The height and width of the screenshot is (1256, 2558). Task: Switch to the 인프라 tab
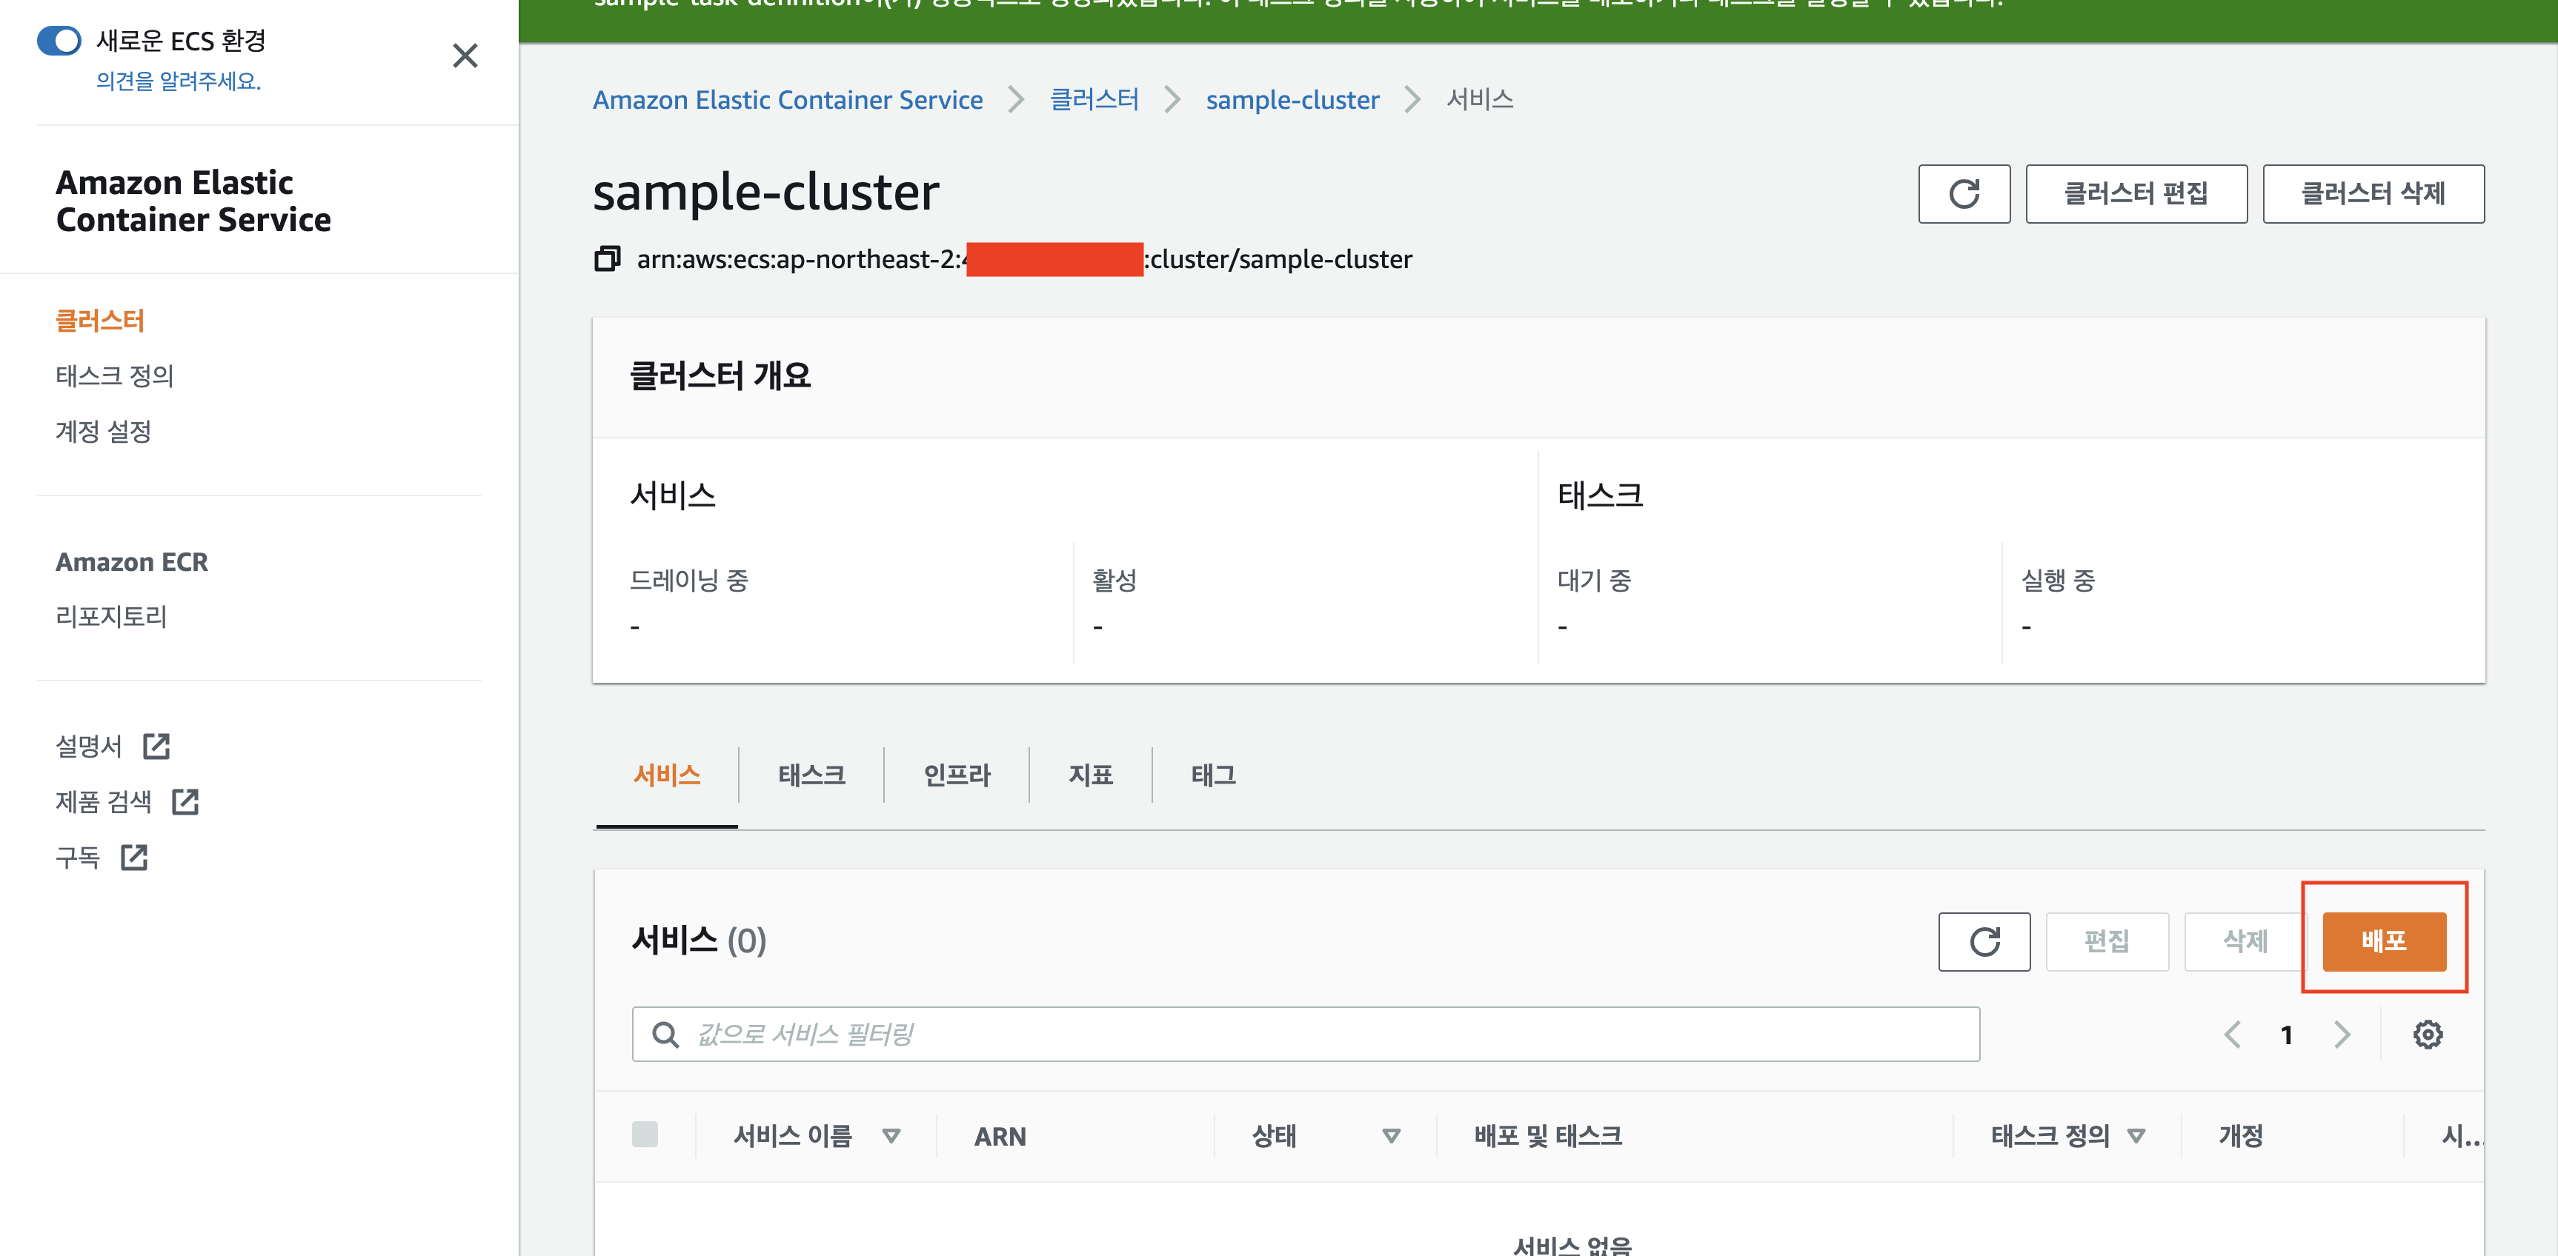pyautogui.click(x=957, y=775)
